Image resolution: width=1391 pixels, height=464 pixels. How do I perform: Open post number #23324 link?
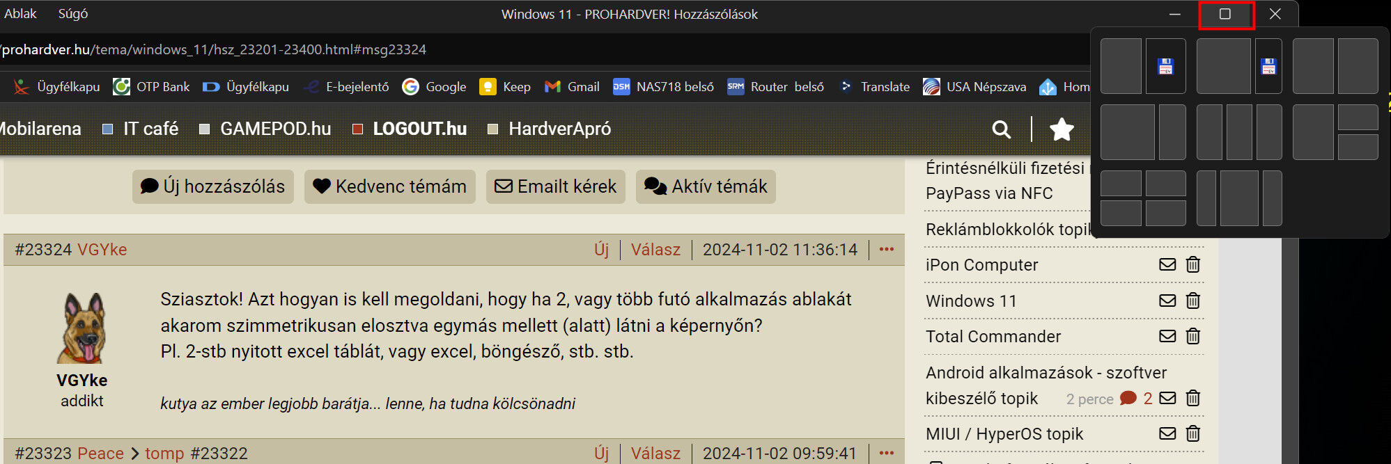pyautogui.click(x=43, y=250)
